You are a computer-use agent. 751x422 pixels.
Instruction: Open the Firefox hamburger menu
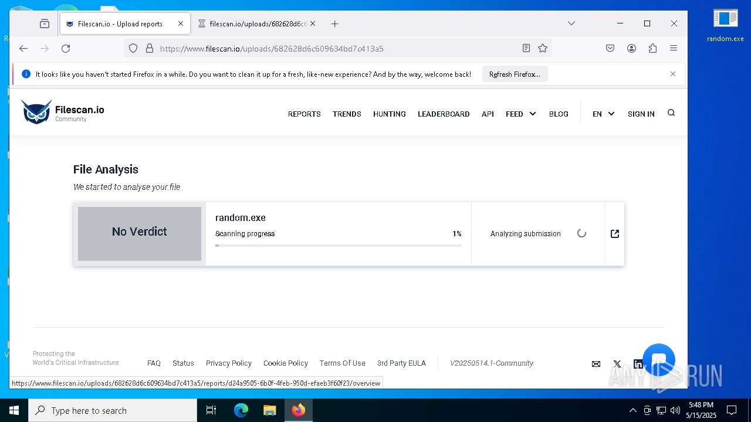point(674,49)
